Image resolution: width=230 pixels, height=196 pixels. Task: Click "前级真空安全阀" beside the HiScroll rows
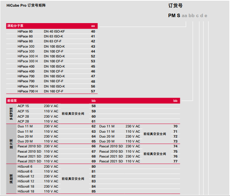coord(73,179)
